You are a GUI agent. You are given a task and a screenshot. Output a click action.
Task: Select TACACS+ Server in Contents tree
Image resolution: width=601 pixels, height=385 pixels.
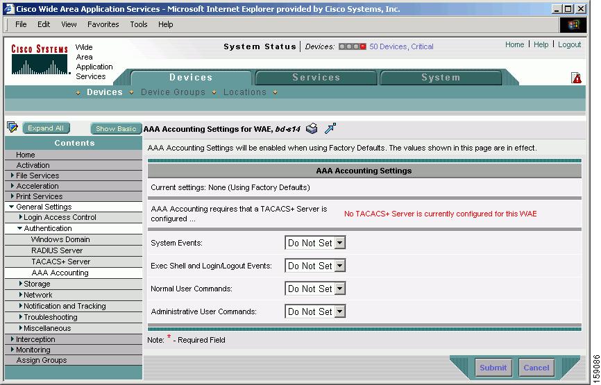(x=61, y=262)
